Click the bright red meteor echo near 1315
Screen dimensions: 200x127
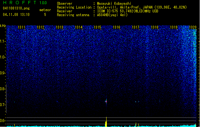tap(106, 102)
